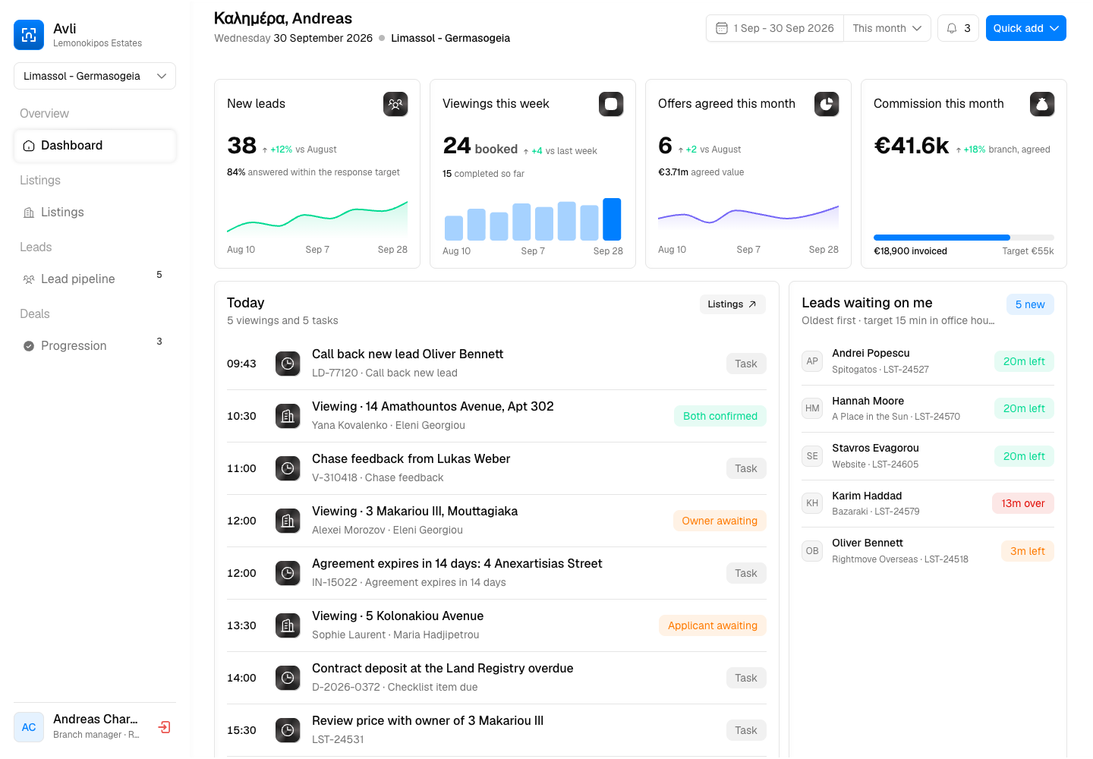Click the Viewings this week card icon

coord(611,104)
